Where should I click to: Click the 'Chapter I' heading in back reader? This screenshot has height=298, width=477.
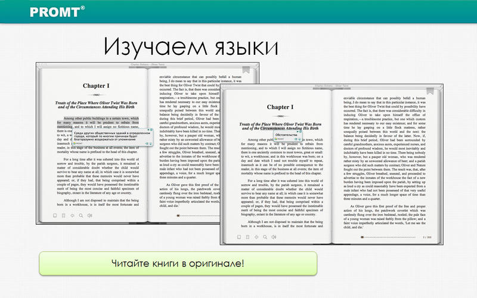(x=96, y=86)
